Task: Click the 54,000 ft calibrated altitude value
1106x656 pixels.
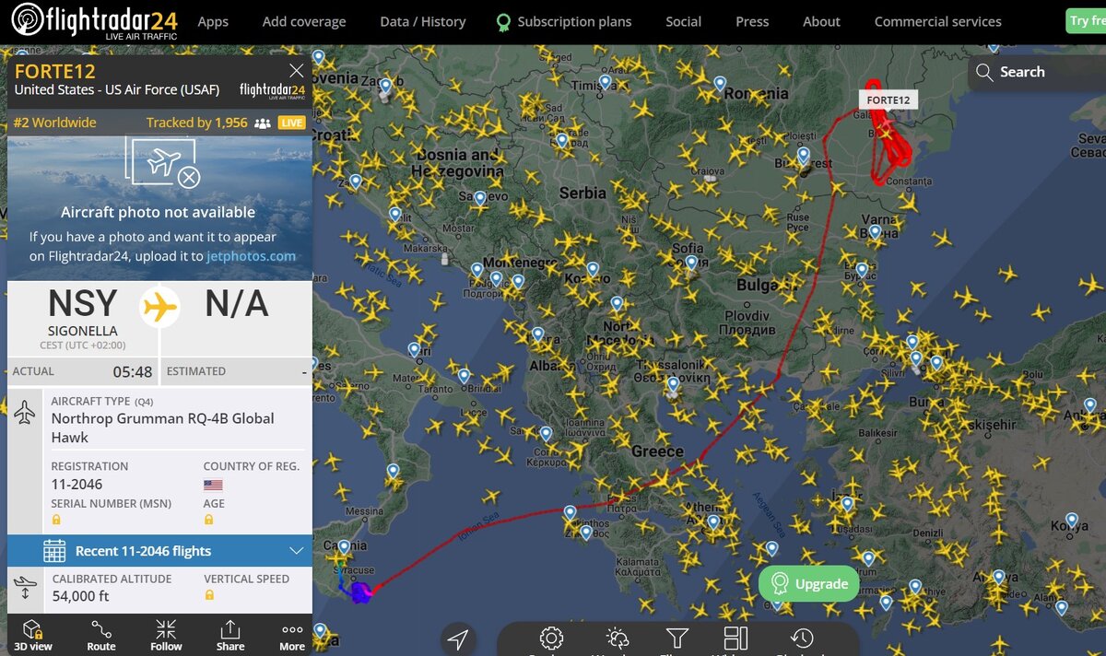Action: click(x=80, y=596)
